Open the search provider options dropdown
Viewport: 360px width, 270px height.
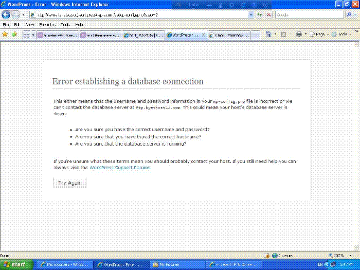pos(355,15)
